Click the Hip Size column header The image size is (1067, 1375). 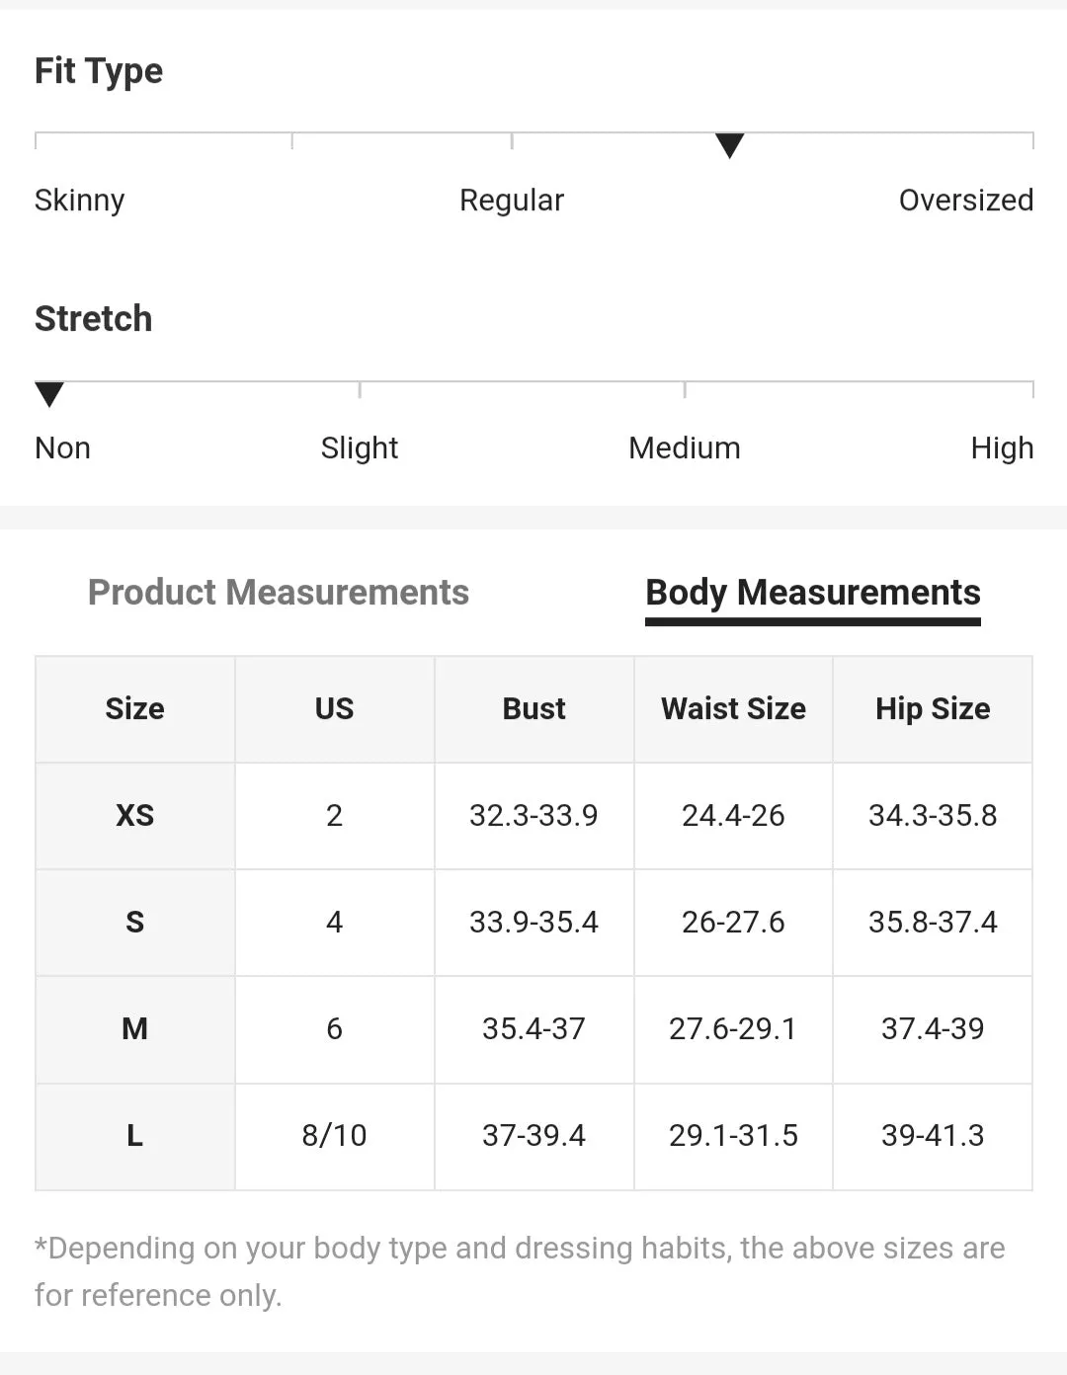coord(933,709)
